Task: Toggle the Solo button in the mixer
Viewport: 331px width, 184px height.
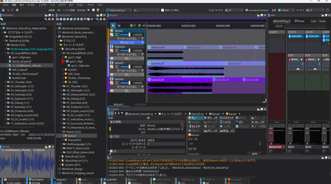Action: [x=314, y=21]
